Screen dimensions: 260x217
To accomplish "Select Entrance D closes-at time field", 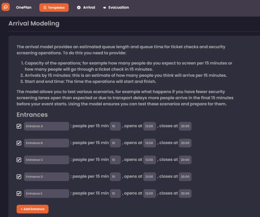I will click(x=185, y=177).
